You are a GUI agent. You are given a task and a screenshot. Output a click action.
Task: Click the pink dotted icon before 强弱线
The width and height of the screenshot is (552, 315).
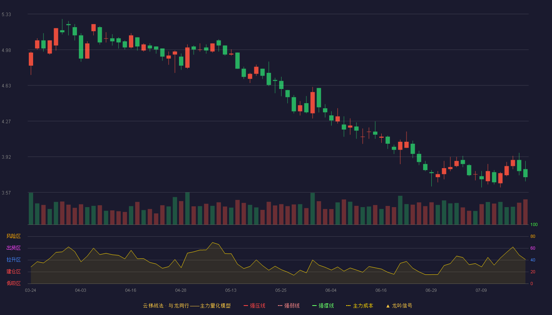280,306
